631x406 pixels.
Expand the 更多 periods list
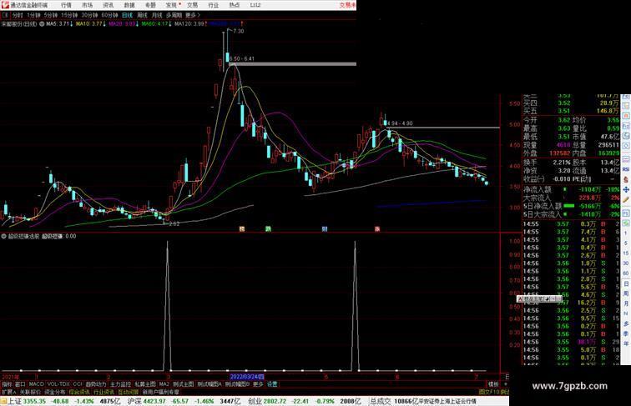pyautogui.click(x=193, y=15)
